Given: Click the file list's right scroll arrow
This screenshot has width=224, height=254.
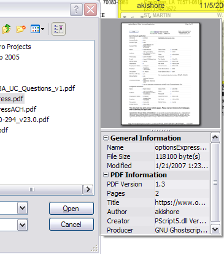Looking at the screenshot, I should pyautogui.click(x=88, y=190).
